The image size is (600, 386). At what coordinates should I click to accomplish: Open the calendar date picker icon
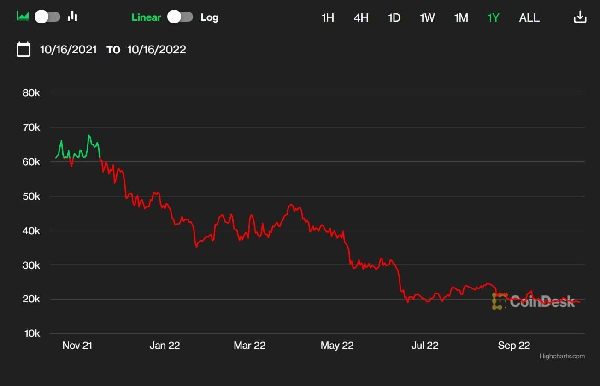(x=24, y=49)
